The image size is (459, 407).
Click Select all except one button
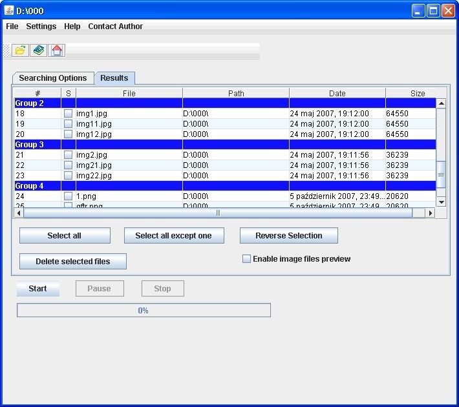(x=174, y=236)
